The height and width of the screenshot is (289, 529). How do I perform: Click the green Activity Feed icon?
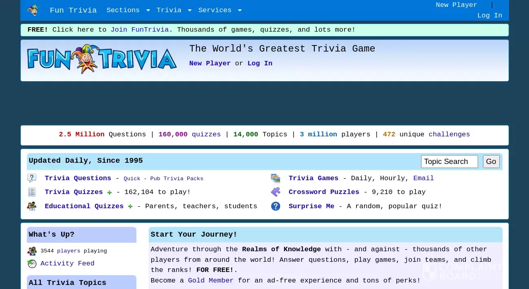tap(32, 263)
